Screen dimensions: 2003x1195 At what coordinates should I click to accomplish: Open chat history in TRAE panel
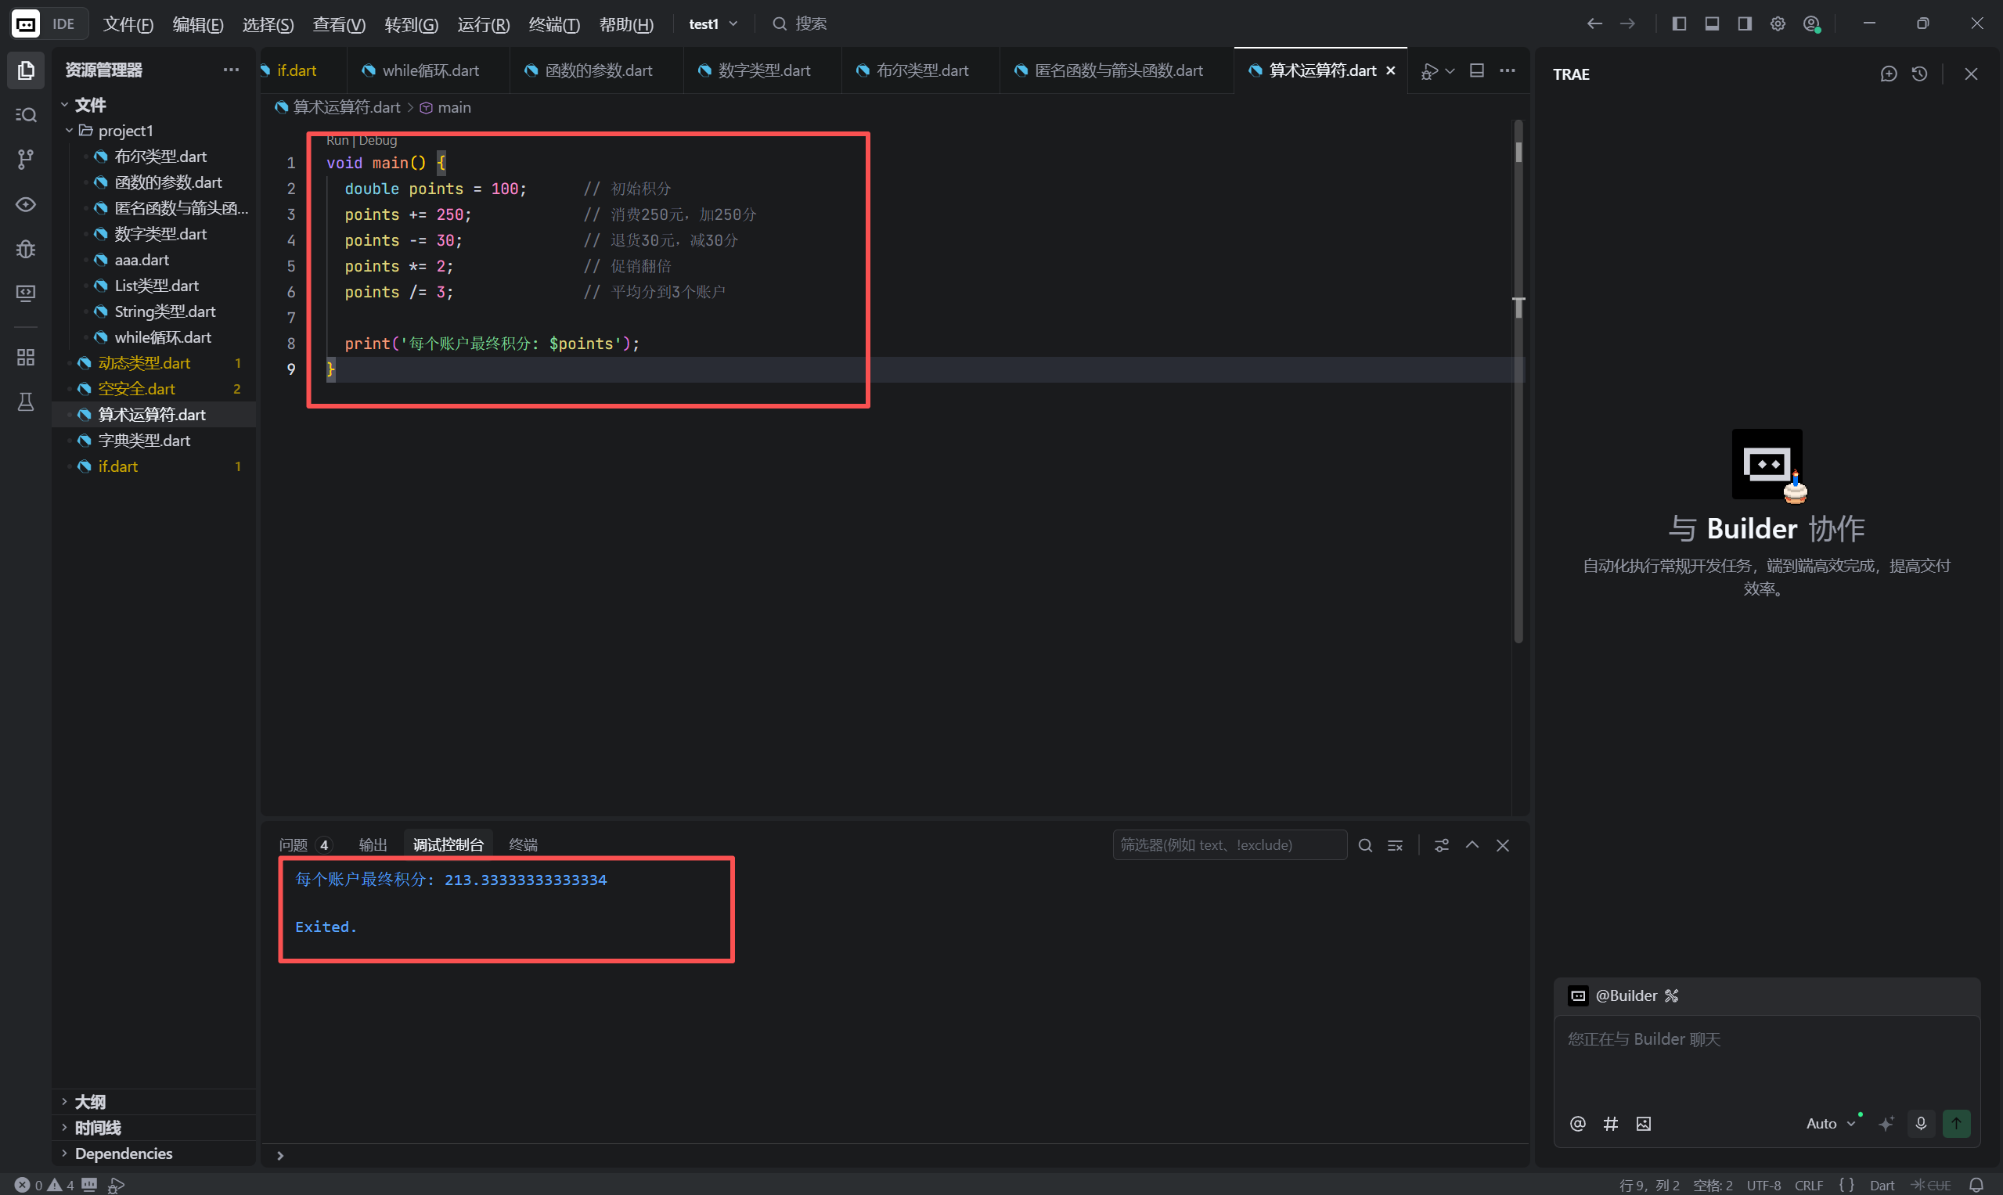(x=1919, y=74)
